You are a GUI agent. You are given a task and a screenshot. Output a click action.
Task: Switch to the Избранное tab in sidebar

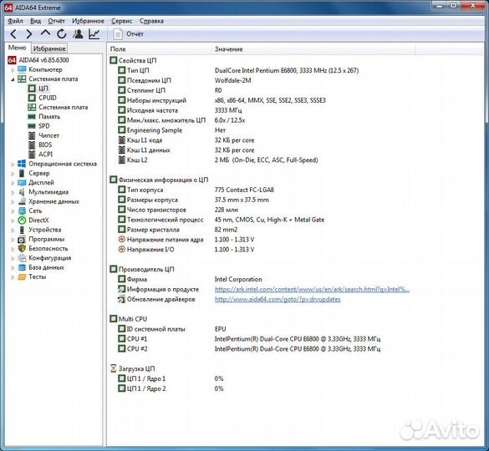49,48
